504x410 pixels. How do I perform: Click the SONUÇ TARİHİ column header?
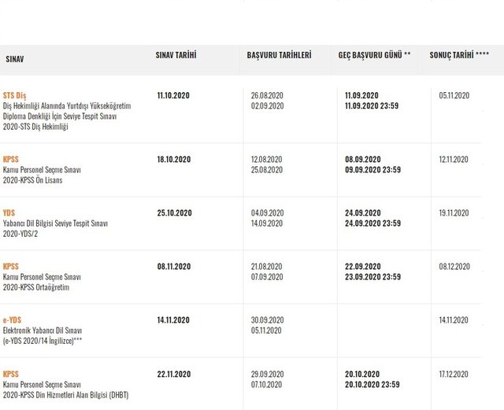pos(462,56)
